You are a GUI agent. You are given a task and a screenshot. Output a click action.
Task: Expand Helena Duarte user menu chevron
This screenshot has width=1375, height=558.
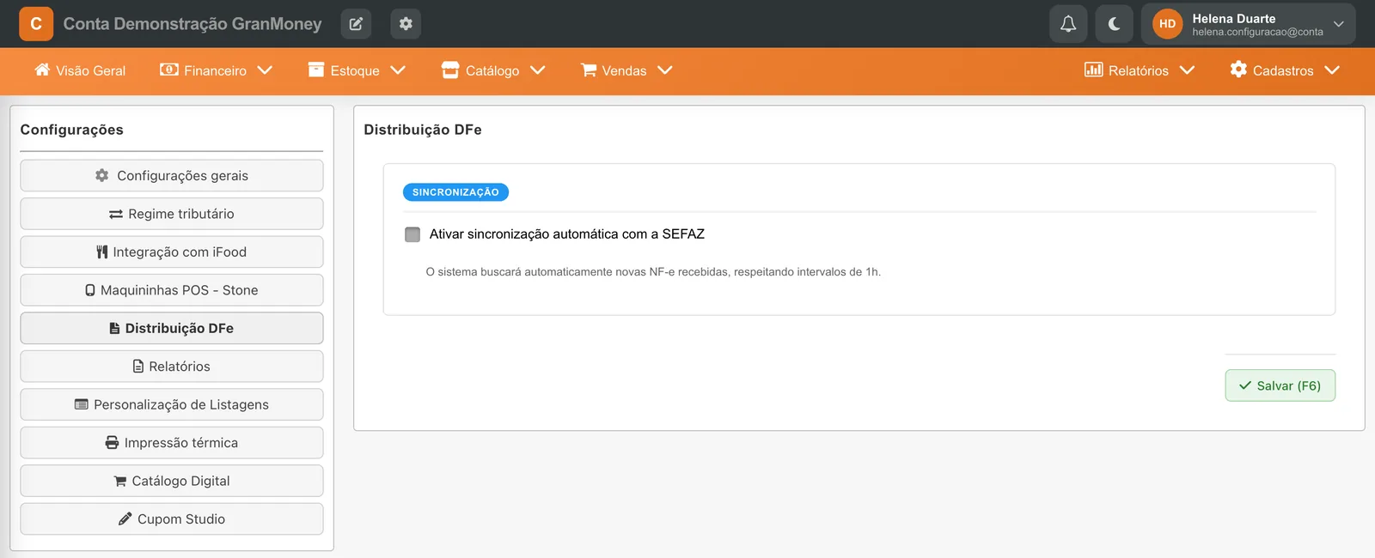(1338, 24)
